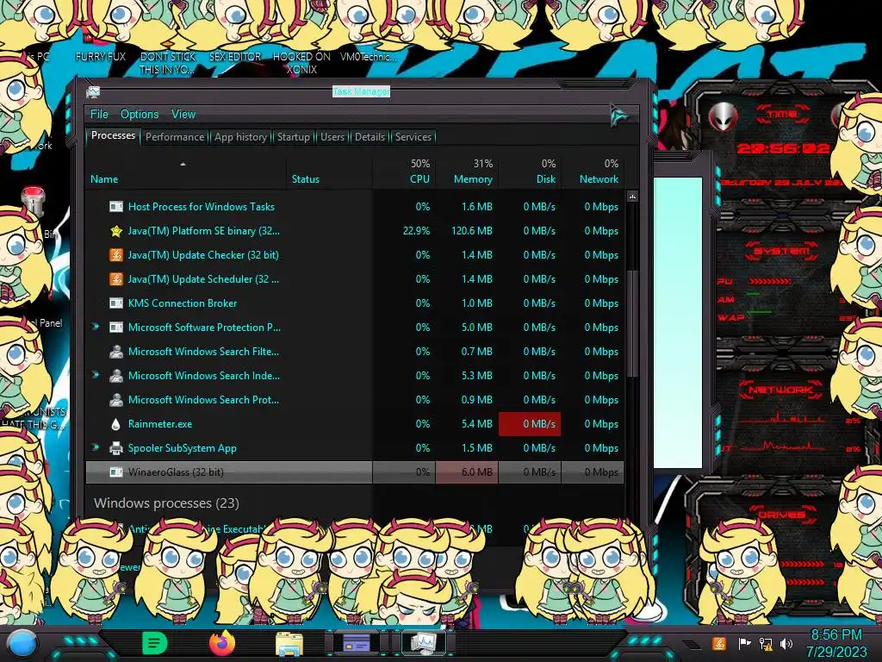Sort processes by the Memory column

[x=468, y=172]
